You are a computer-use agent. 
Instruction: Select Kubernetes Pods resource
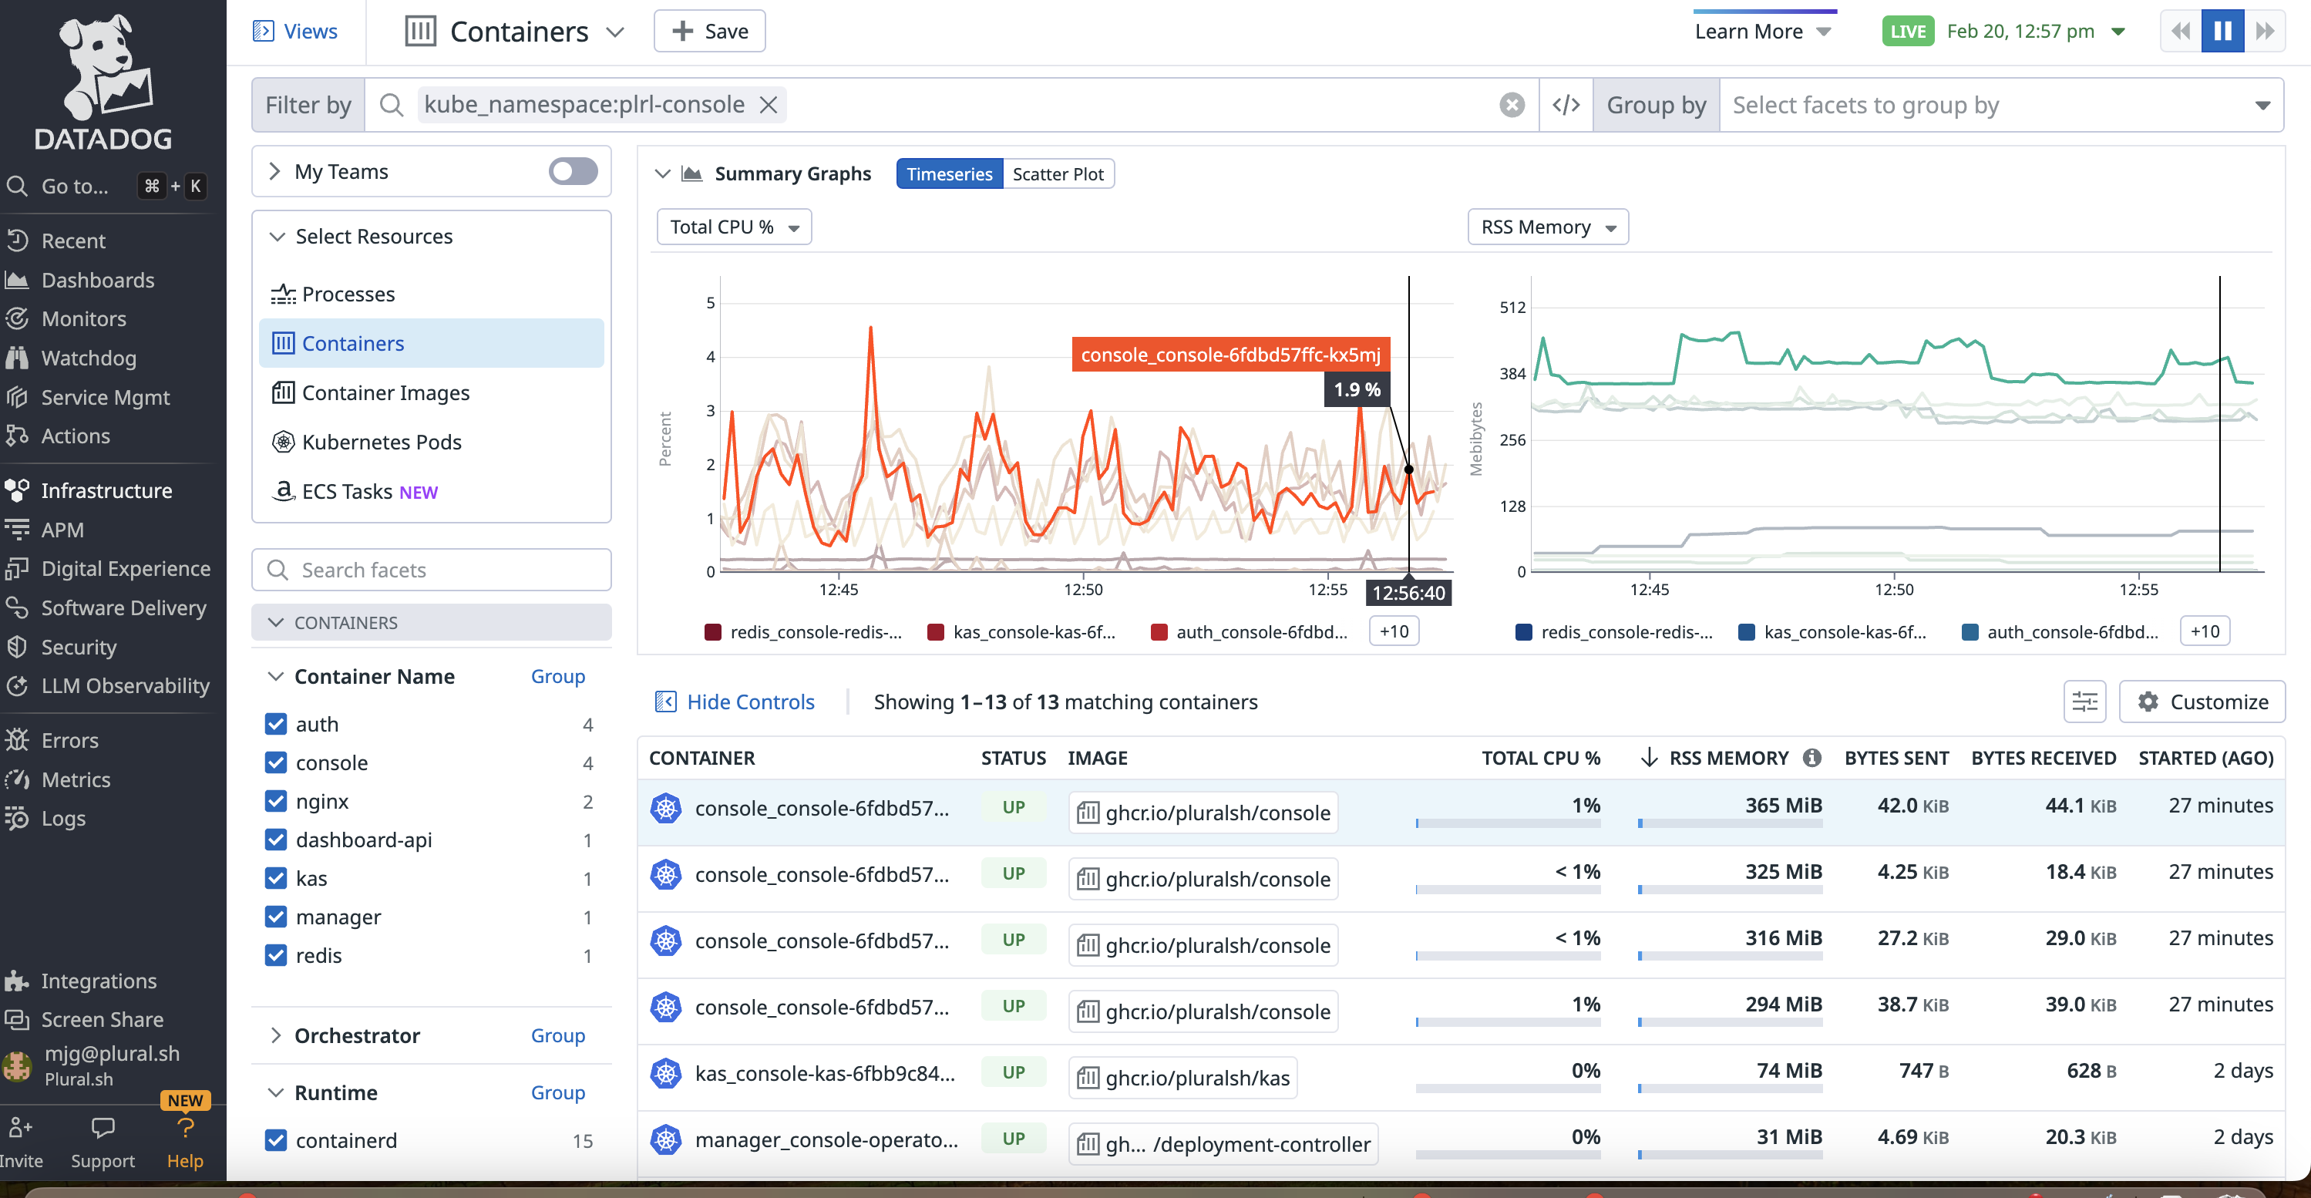pyautogui.click(x=432, y=443)
